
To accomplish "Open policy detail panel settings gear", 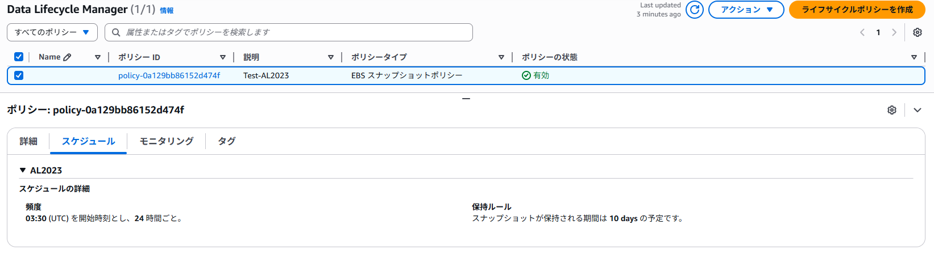I will (892, 110).
